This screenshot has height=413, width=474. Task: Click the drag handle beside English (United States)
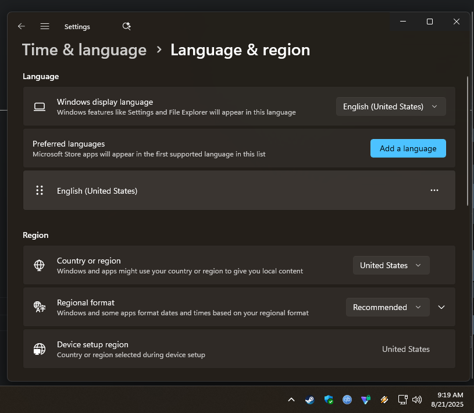40,190
